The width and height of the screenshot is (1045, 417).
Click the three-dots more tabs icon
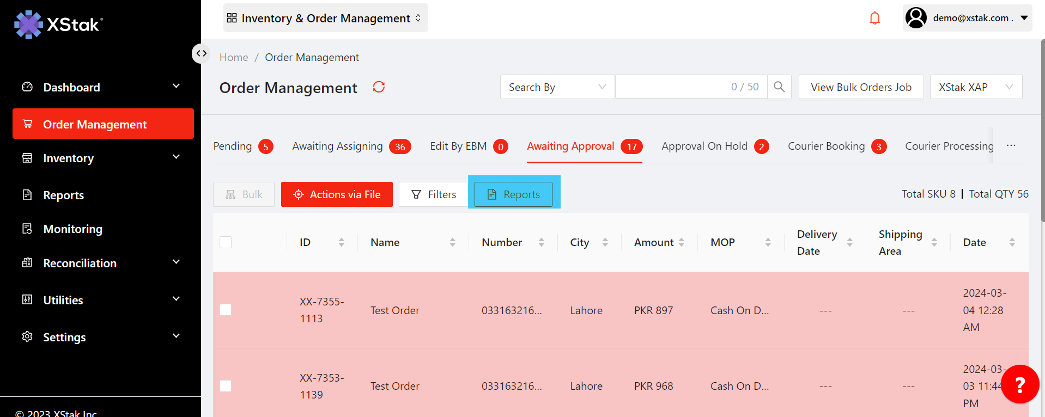click(x=1011, y=146)
